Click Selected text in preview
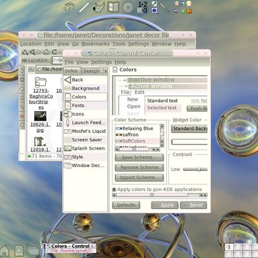Viewport: 258px width, 258px height. 162,108
